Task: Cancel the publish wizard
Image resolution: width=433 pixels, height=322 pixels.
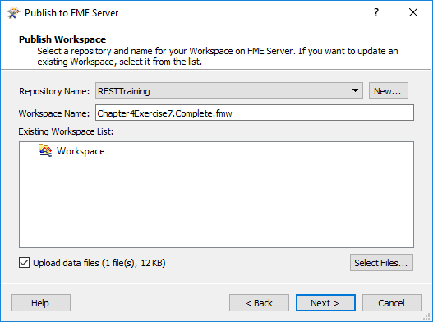Action: pyautogui.click(x=392, y=303)
